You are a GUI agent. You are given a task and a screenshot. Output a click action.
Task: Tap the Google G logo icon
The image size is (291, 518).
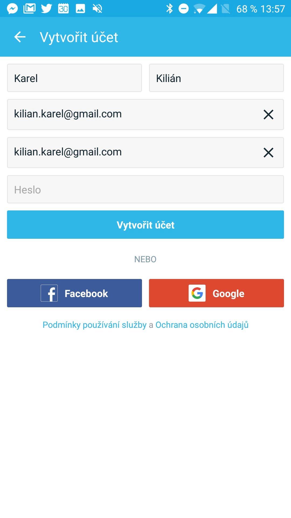197,293
